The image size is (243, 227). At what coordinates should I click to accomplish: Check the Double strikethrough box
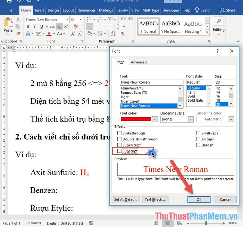(x=119, y=139)
